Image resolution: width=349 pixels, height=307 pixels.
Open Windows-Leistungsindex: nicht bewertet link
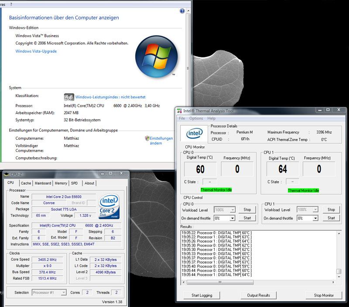(110, 97)
